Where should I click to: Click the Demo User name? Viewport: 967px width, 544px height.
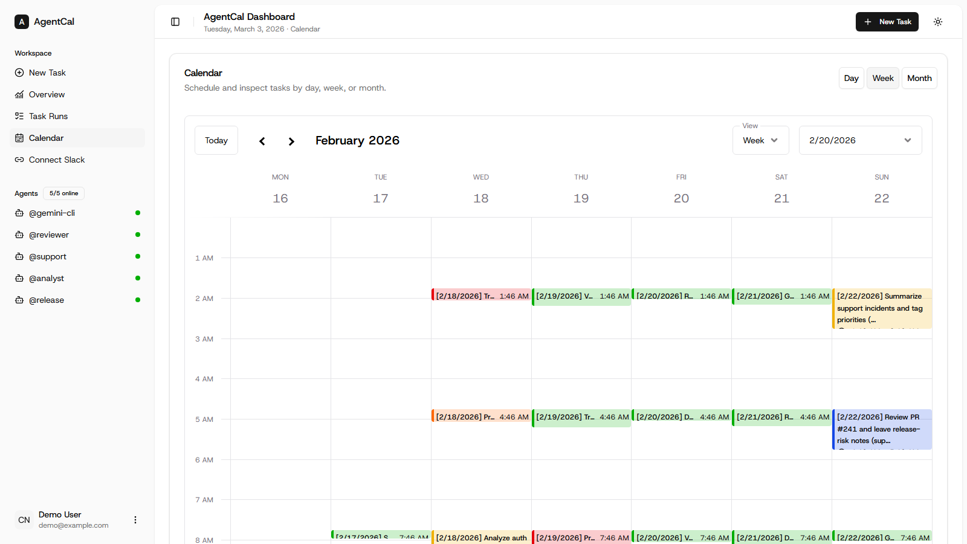(x=60, y=514)
